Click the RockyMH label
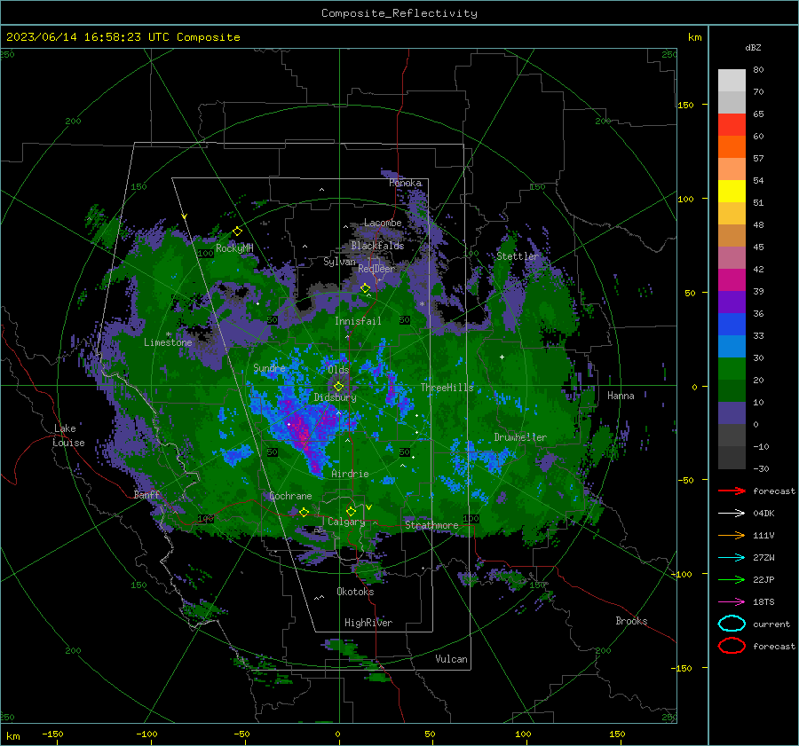The height and width of the screenshot is (746, 799). pyautogui.click(x=234, y=248)
